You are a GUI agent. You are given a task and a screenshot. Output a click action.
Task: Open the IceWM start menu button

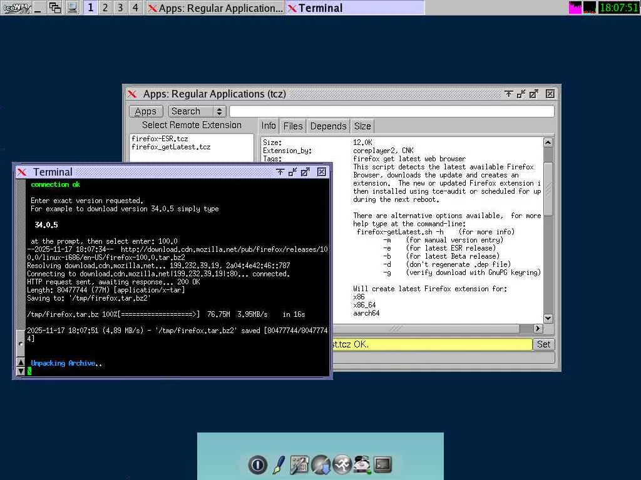tap(16, 7)
